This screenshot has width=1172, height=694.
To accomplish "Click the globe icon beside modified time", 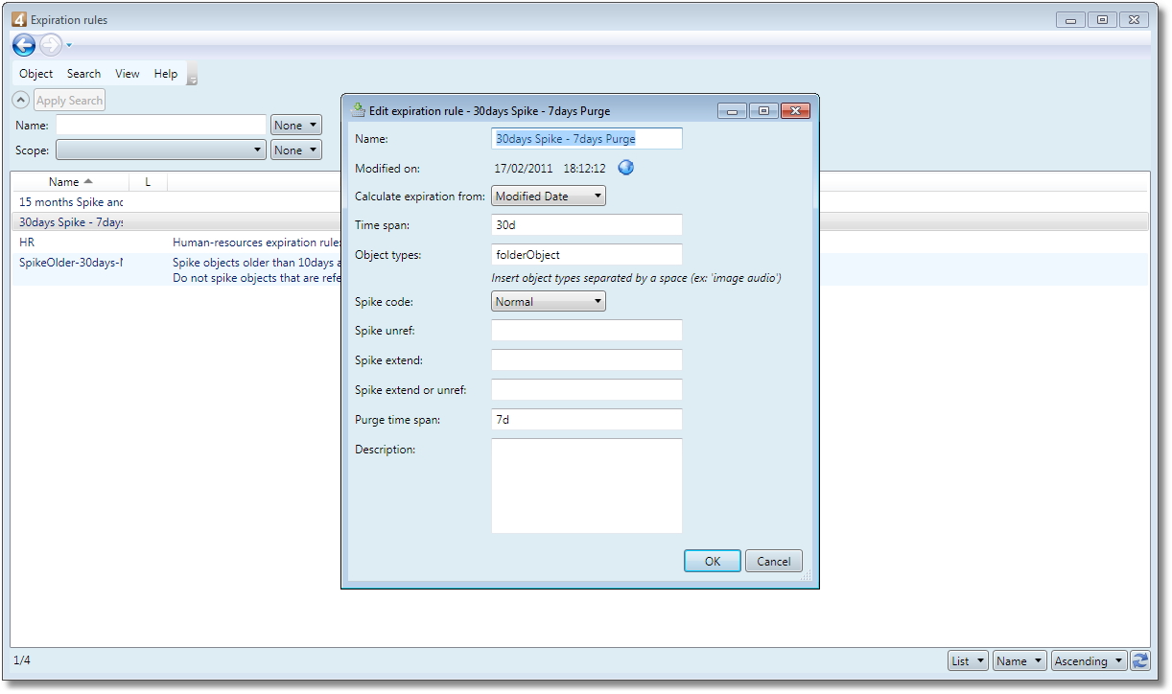I will tap(626, 168).
